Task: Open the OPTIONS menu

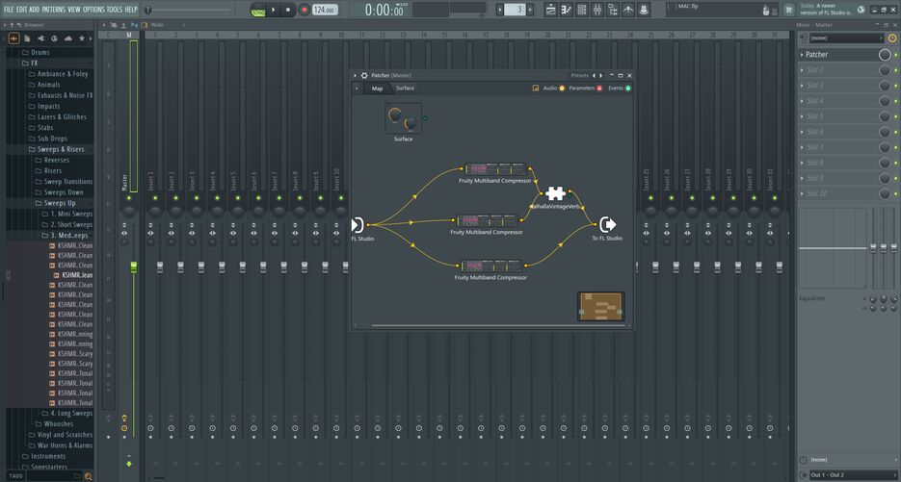Action: click(x=93, y=10)
